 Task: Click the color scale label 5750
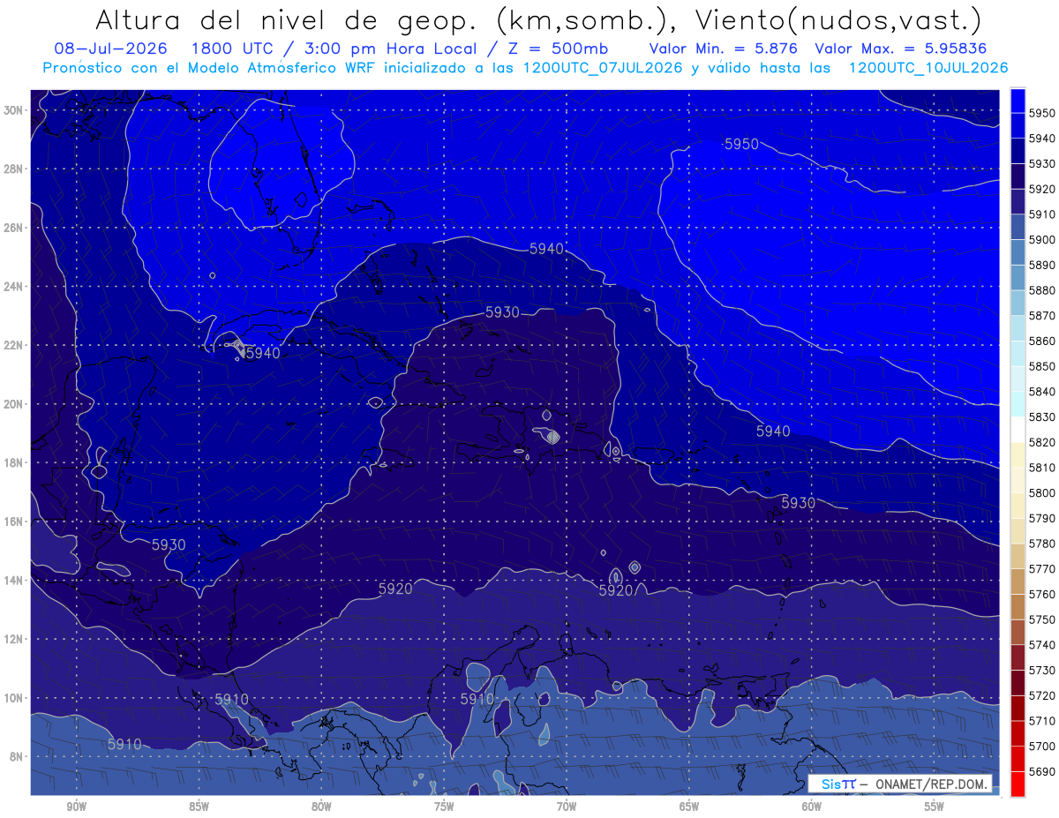coord(1042,619)
